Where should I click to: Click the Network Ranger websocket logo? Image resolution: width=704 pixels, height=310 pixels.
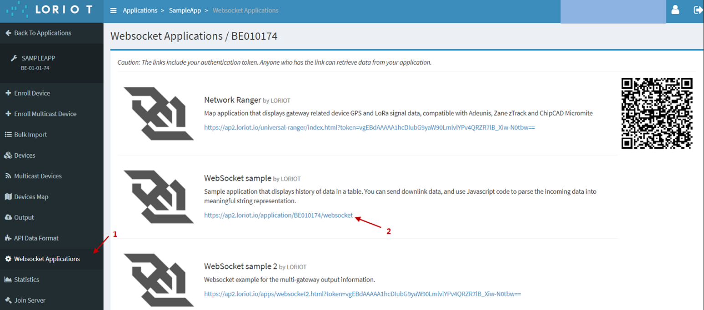pos(159,114)
